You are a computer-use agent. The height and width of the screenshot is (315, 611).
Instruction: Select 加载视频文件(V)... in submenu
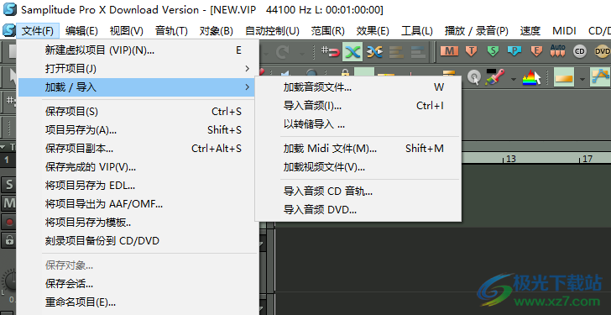click(358, 167)
